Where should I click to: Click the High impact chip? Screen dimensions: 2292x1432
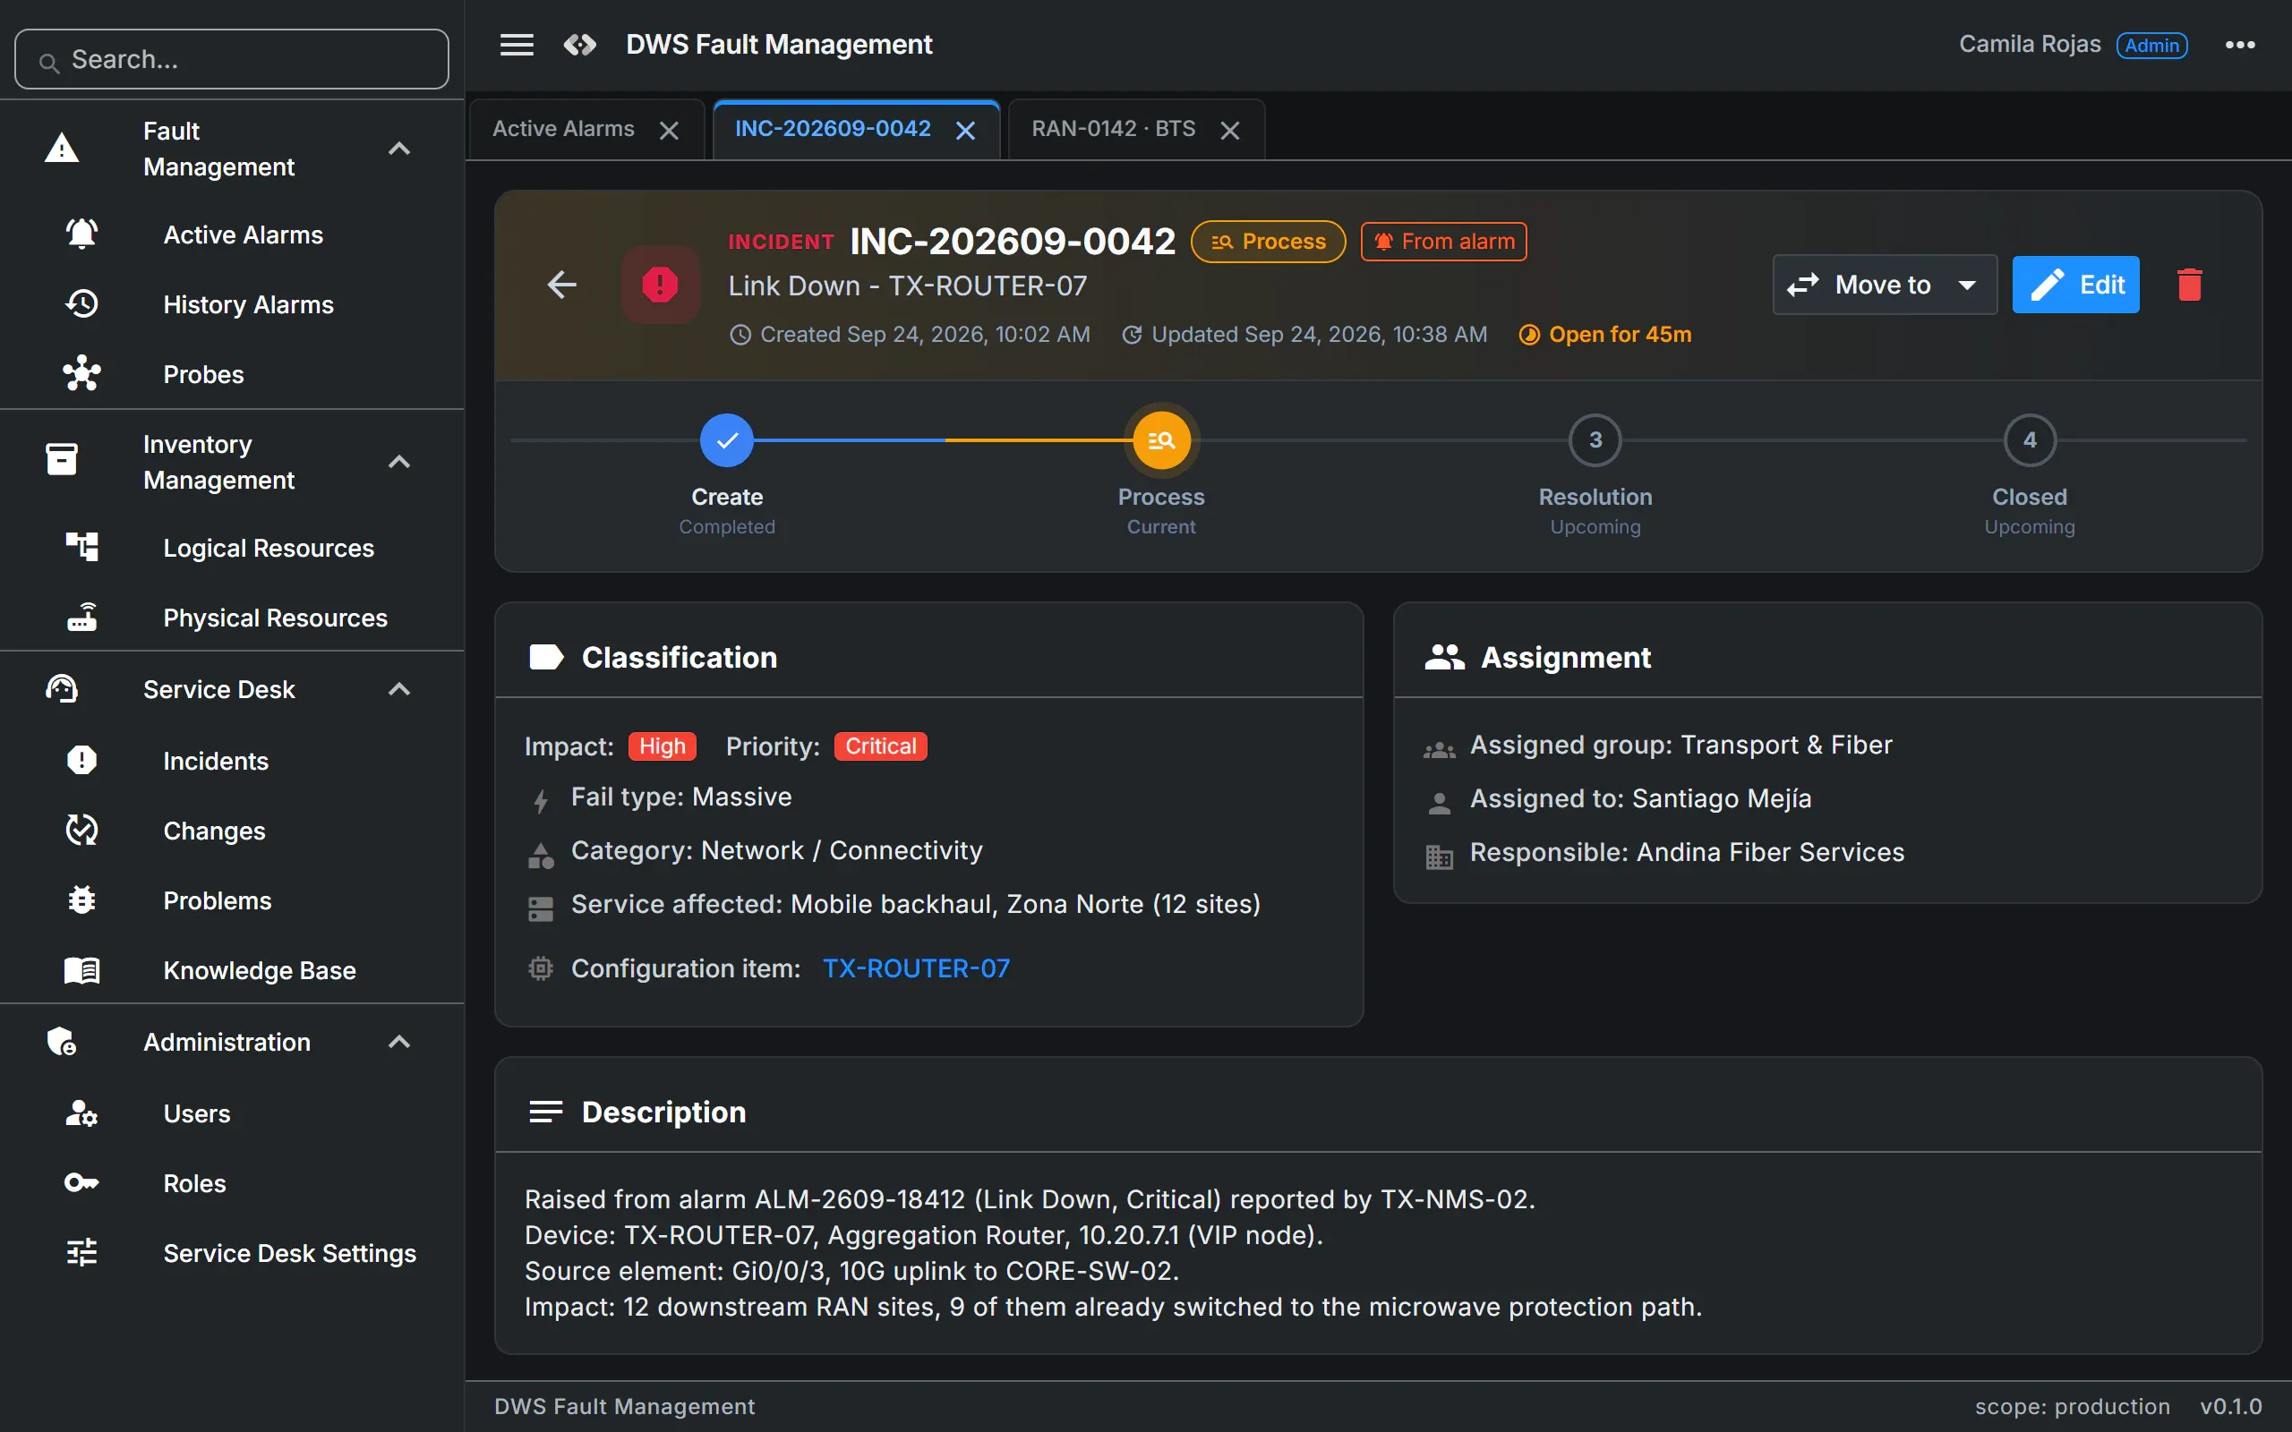[662, 746]
